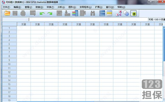
Task: Open the 分析(A) menu
Action: tap(61, 7)
